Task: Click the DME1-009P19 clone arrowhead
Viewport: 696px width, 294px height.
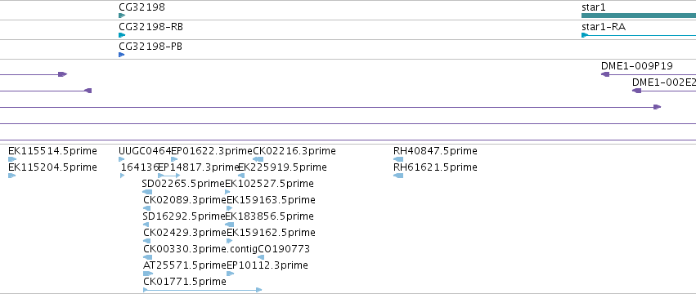Action: click(x=605, y=74)
